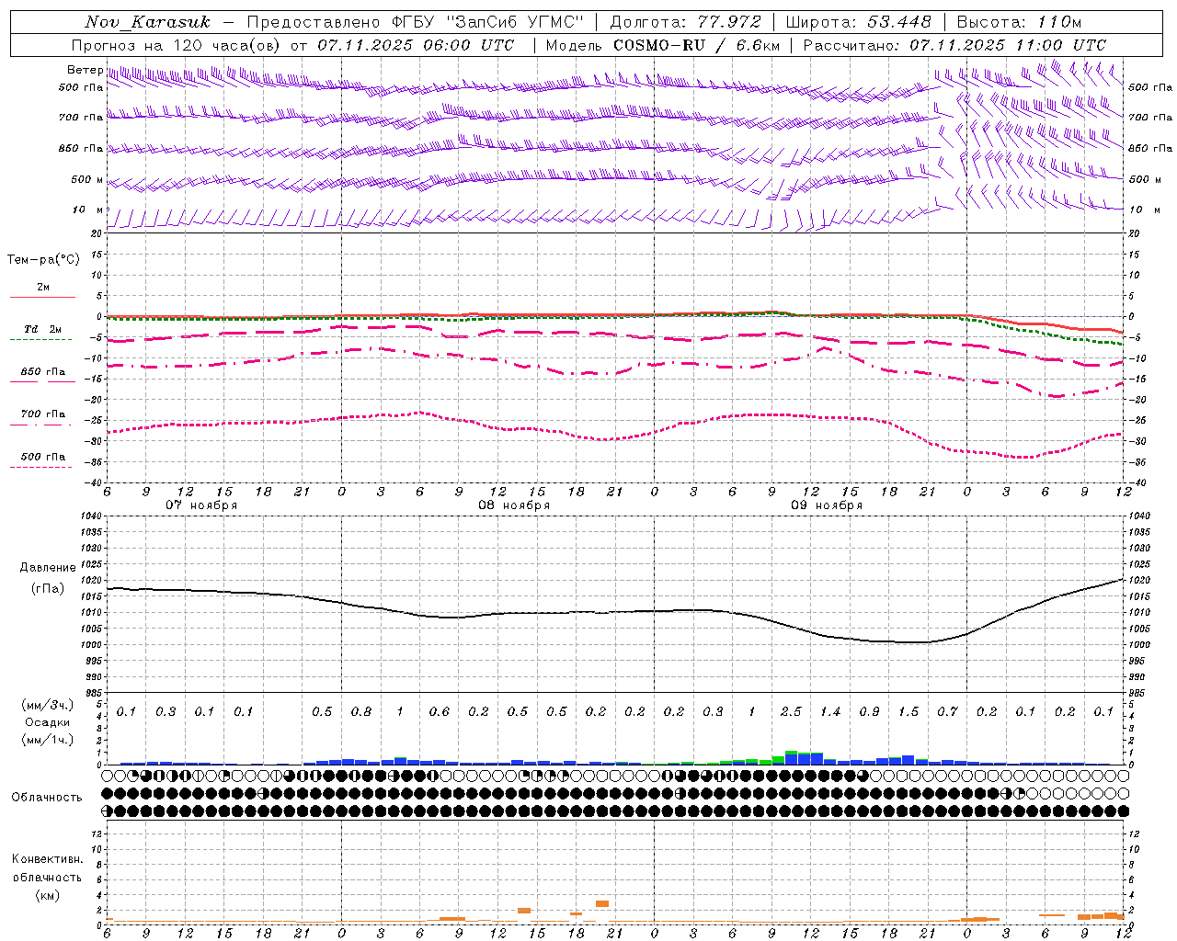The width and height of the screenshot is (1177, 941).
Task: Select the text Широта: 53.448
Action: point(859,22)
